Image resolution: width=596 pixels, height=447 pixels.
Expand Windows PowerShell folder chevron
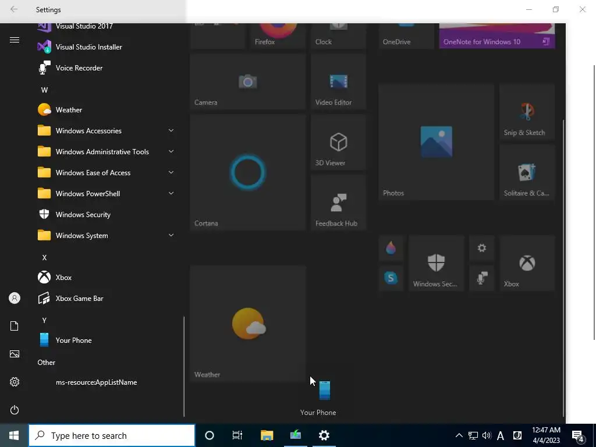coord(171,193)
